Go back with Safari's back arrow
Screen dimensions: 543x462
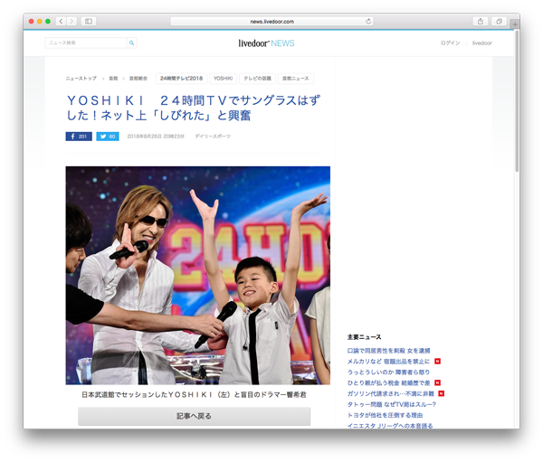61,22
